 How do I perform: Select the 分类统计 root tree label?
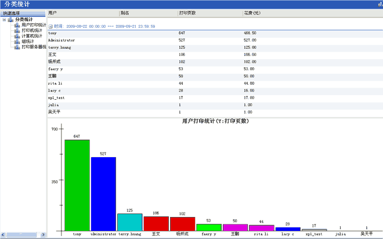click(24, 20)
